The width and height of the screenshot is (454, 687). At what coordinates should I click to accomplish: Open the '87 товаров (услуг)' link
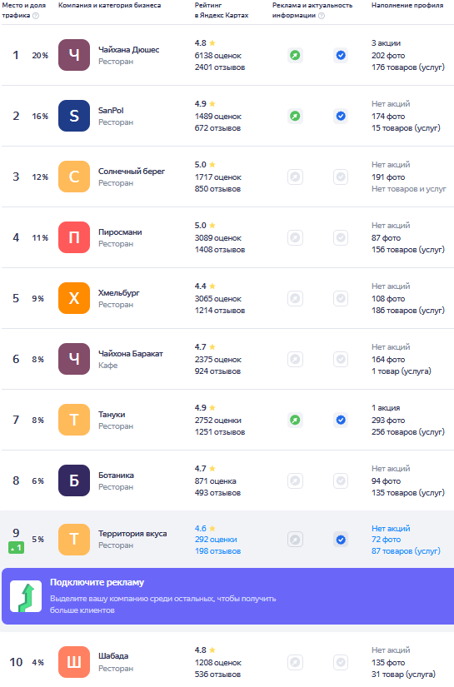tap(406, 551)
